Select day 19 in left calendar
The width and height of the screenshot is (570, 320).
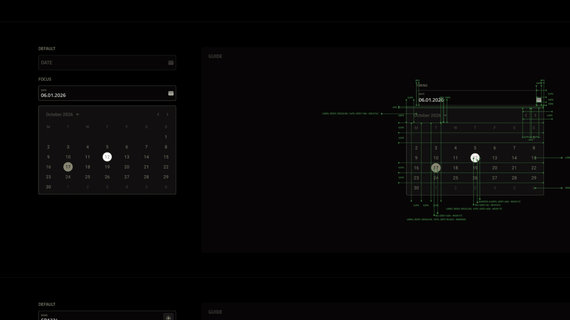pos(107,167)
